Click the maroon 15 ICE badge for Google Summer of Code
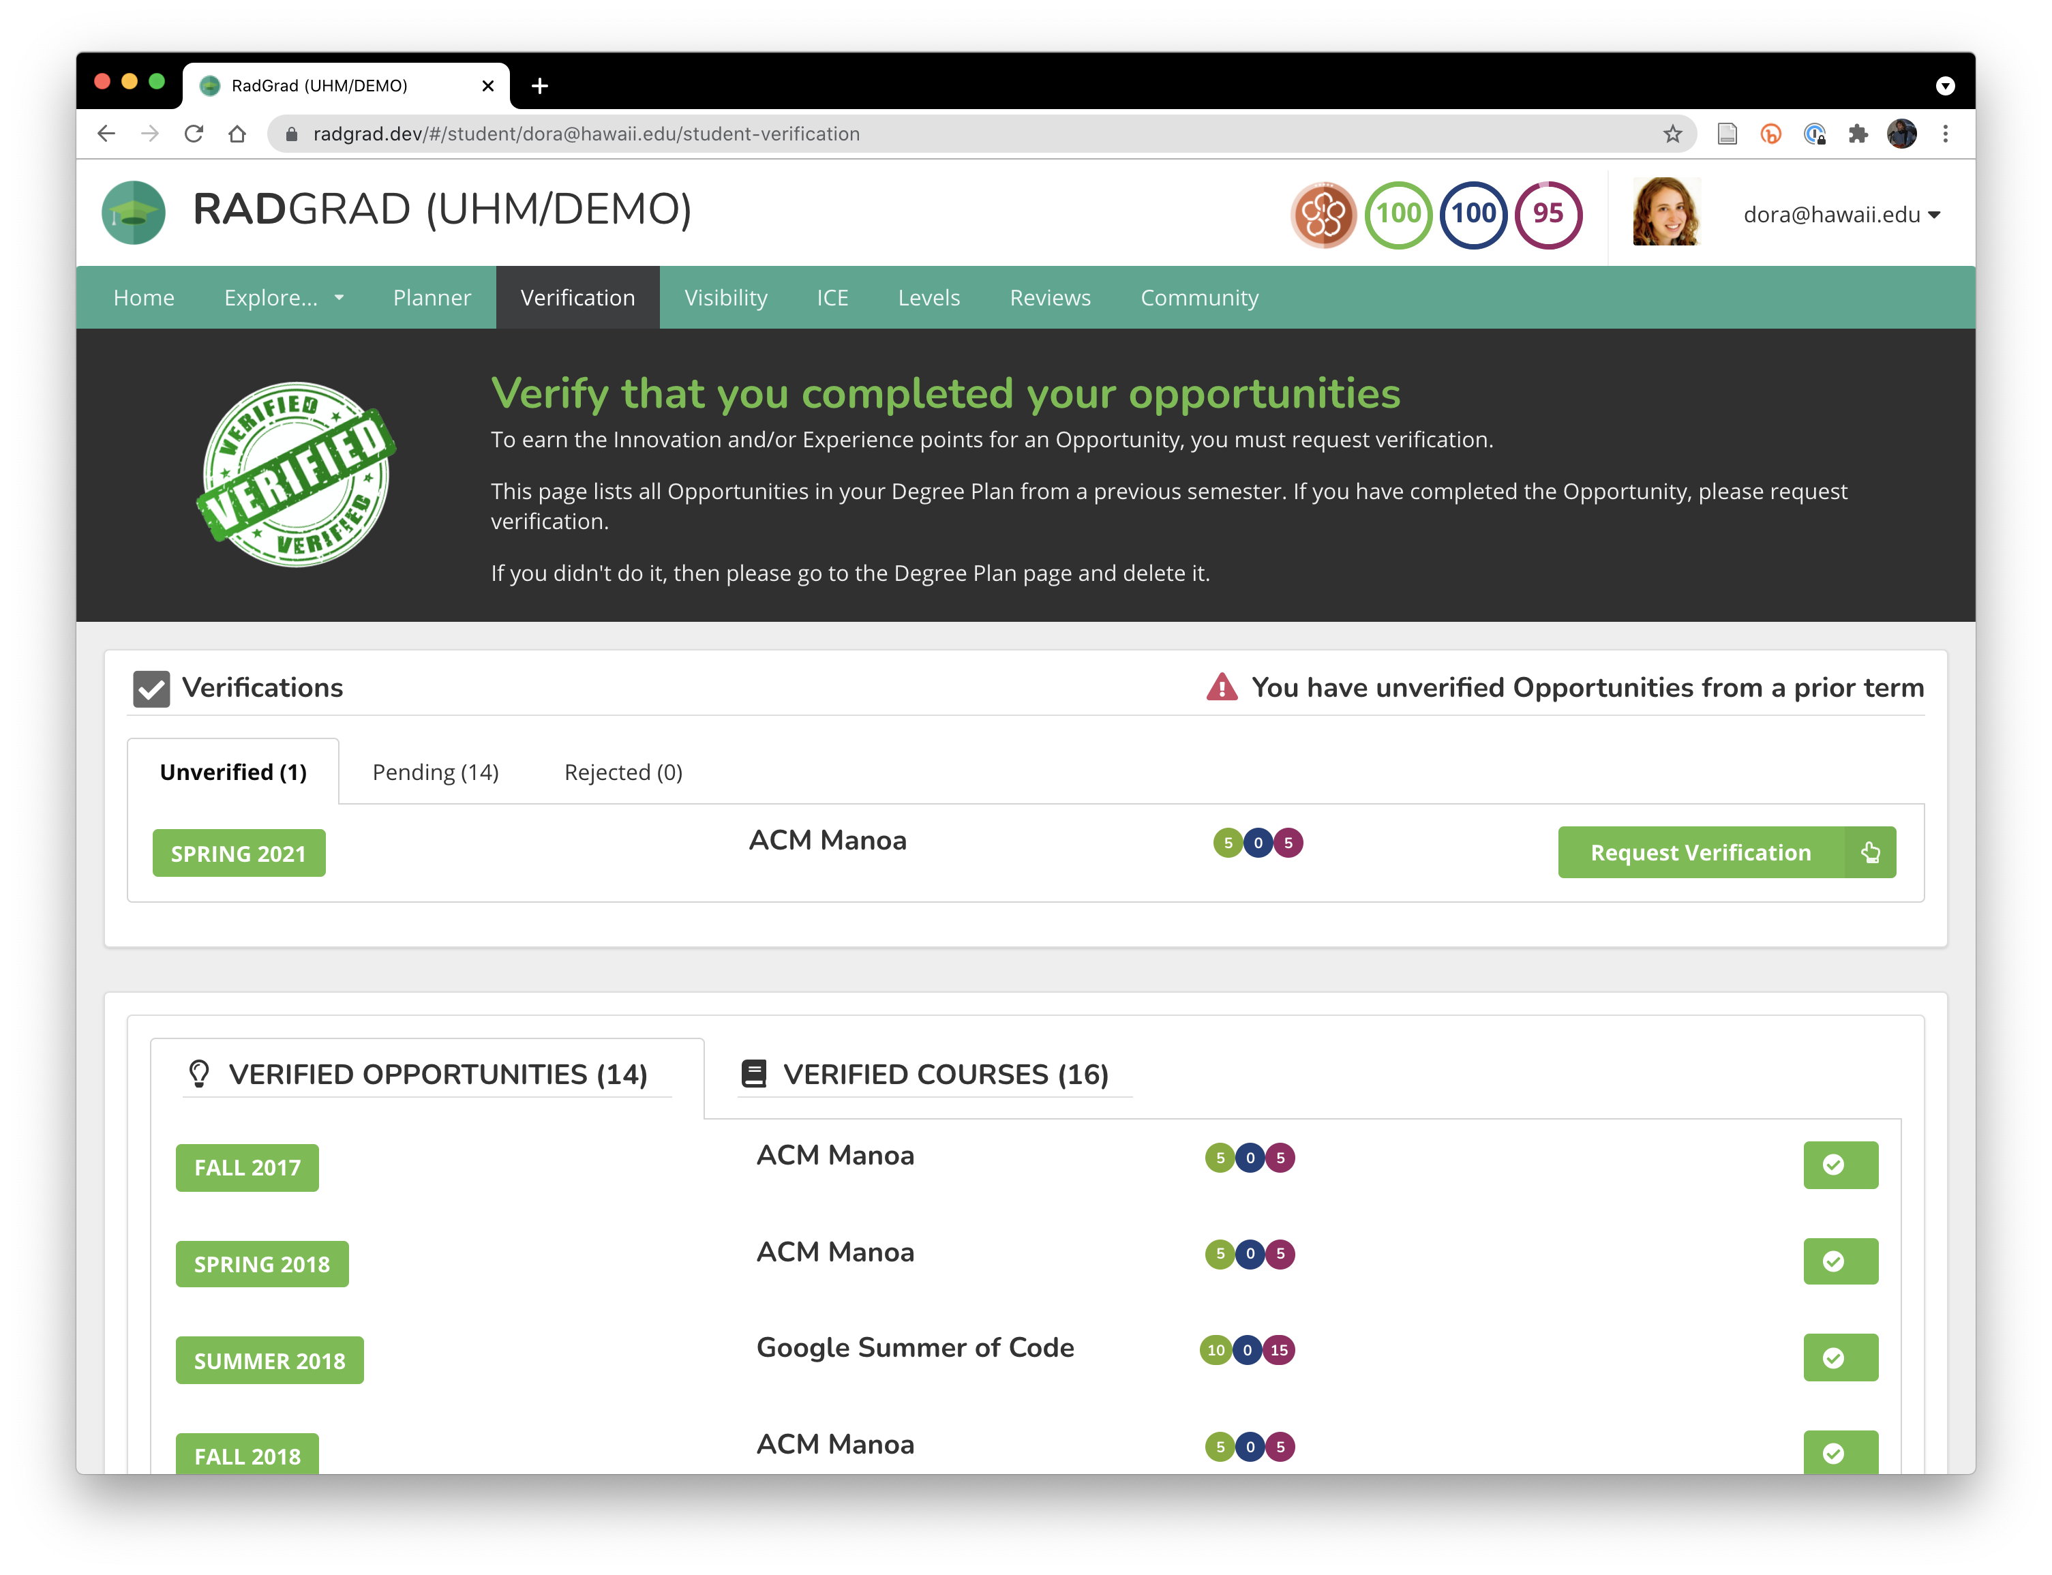Image resolution: width=2052 pixels, height=1575 pixels. coord(1279,1350)
